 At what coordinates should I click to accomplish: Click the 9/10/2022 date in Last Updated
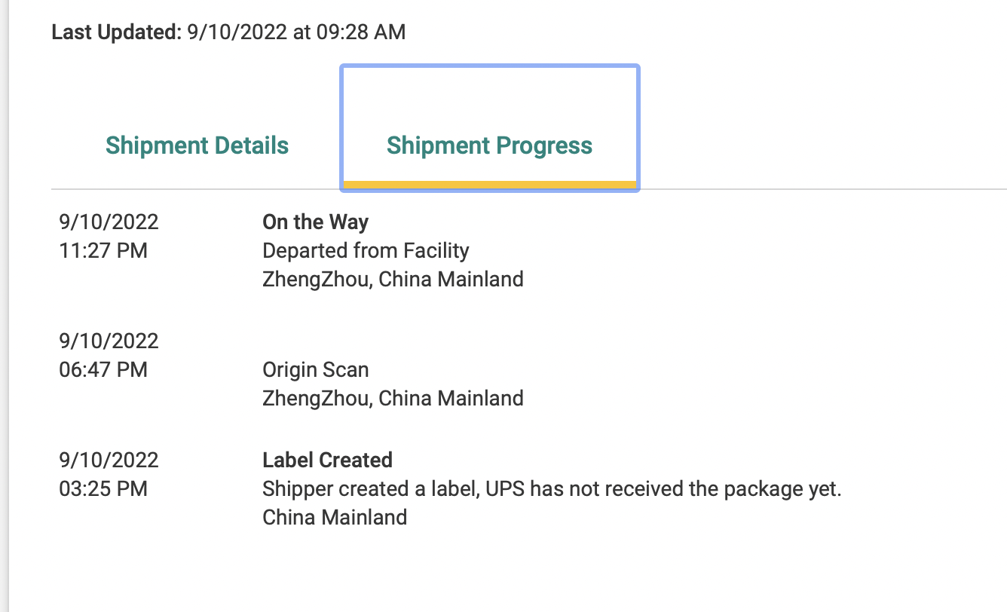237,32
